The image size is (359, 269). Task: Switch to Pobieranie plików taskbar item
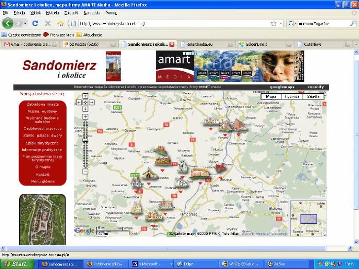(x=105, y=264)
